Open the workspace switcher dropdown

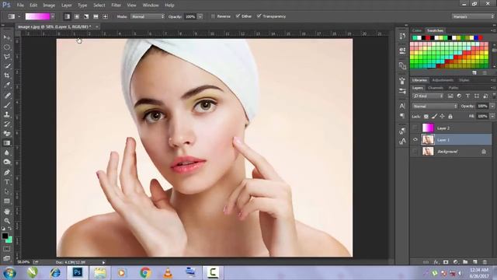tap(472, 16)
